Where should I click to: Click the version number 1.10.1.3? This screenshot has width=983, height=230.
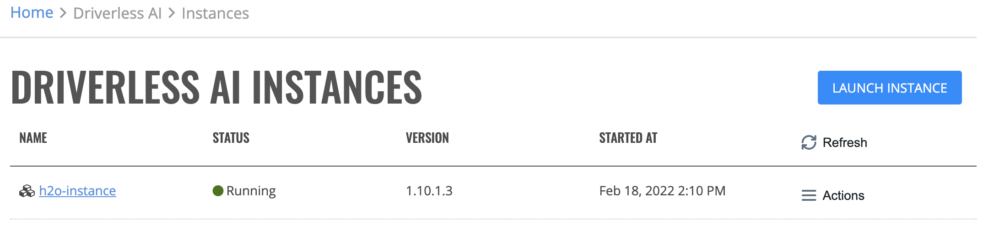(429, 191)
